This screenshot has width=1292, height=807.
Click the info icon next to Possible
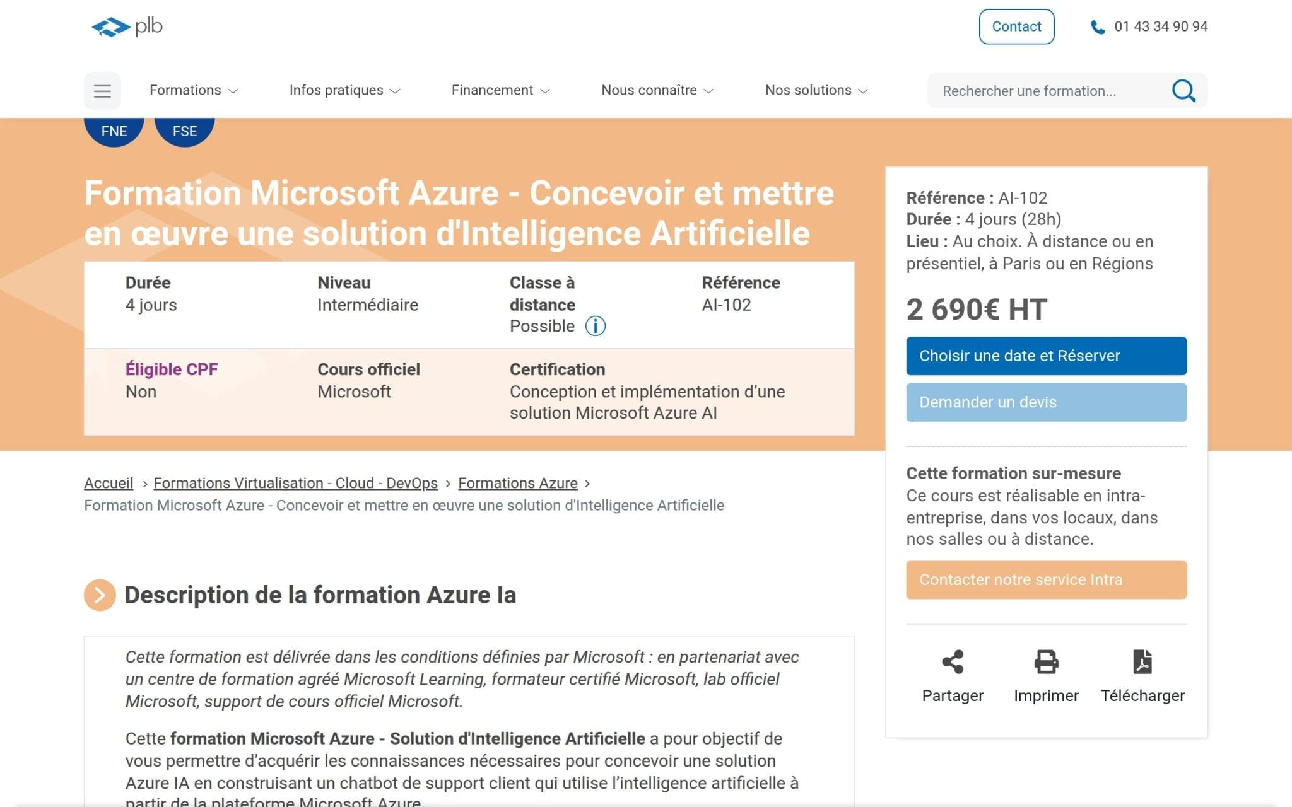tap(595, 326)
